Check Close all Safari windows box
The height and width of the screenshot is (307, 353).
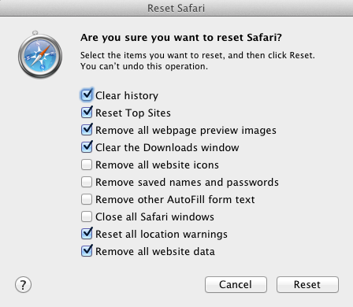coord(87,216)
